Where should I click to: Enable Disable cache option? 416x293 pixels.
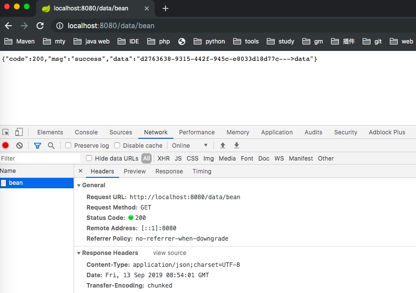coord(116,145)
